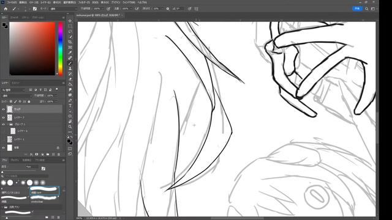Toggle brush settings panel button in options bar
This screenshot has width=392, height=220.
(x=35, y=9)
